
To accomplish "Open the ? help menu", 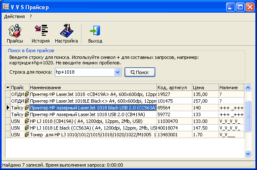I will (x=31, y=16).
